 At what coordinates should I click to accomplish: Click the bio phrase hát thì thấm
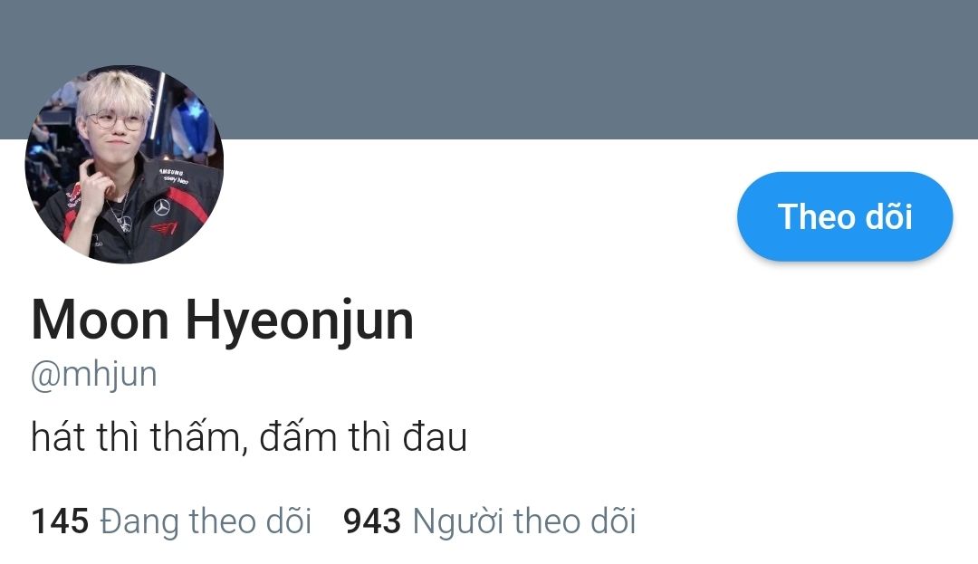134,437
